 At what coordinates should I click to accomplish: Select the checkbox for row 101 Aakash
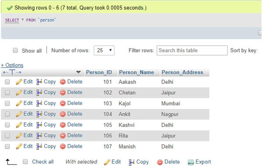[x=7, y=82]
